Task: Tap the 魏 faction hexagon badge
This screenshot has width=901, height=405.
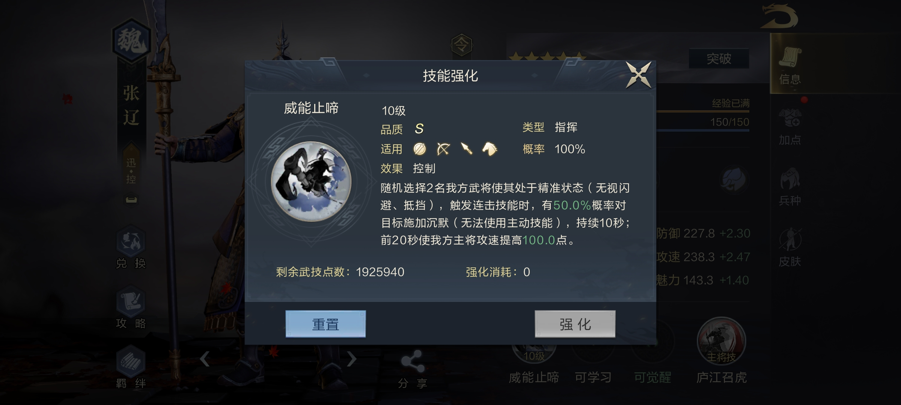Action: tap(131, 40)
